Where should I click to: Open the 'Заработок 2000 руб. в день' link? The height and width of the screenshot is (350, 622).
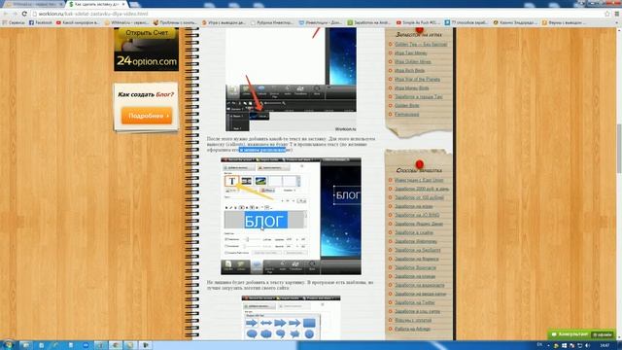tap(422, 189)
